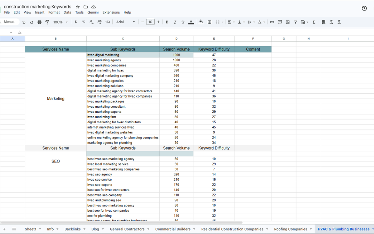Toggle bold formatting

(167, 22)
